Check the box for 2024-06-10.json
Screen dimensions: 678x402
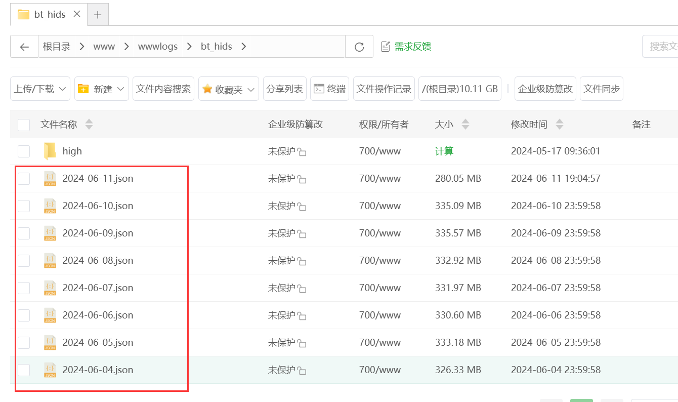24,206
